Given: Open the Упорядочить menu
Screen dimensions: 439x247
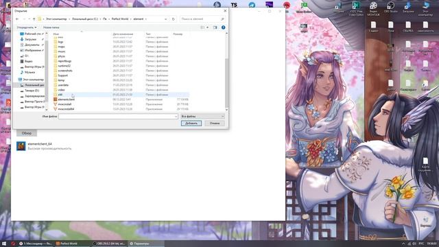Looking at the screenshot, I should (x=26, y=27).
